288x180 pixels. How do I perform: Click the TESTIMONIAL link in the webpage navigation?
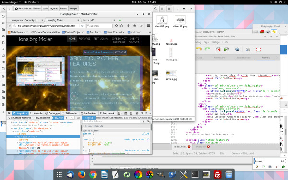(x=101, y=39)
